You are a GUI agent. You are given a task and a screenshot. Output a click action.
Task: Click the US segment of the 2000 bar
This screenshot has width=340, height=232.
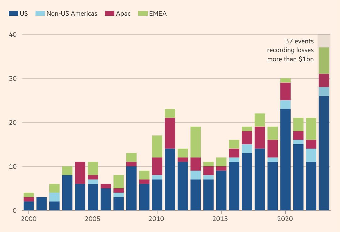pyautogui.click(x=29, y=206)
